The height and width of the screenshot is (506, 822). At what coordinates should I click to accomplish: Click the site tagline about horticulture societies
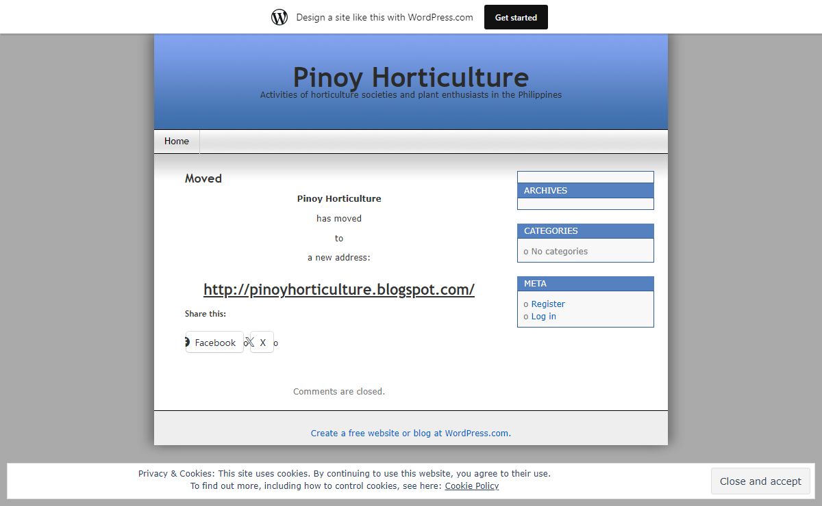[411, 95]
